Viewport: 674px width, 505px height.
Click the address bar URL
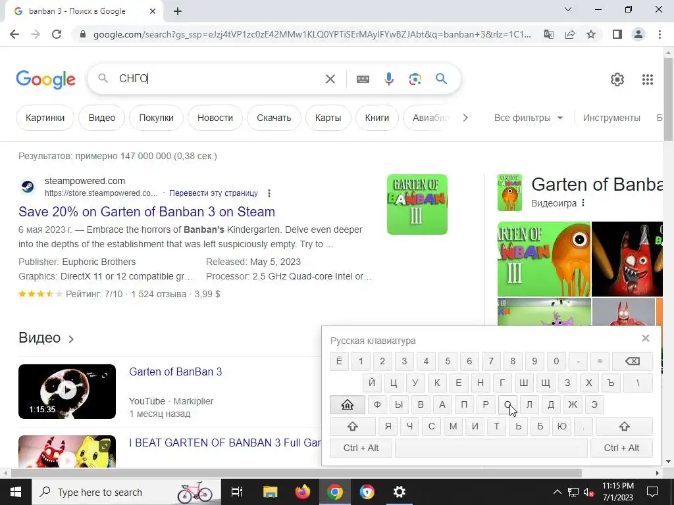tap(312, 34)
